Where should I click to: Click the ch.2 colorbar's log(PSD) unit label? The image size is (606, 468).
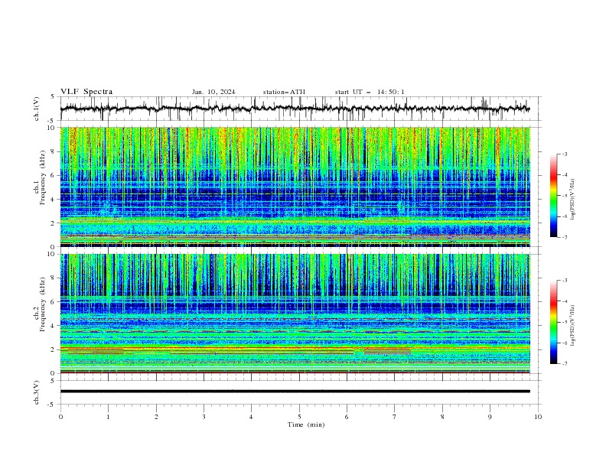(x=573, y=326)
